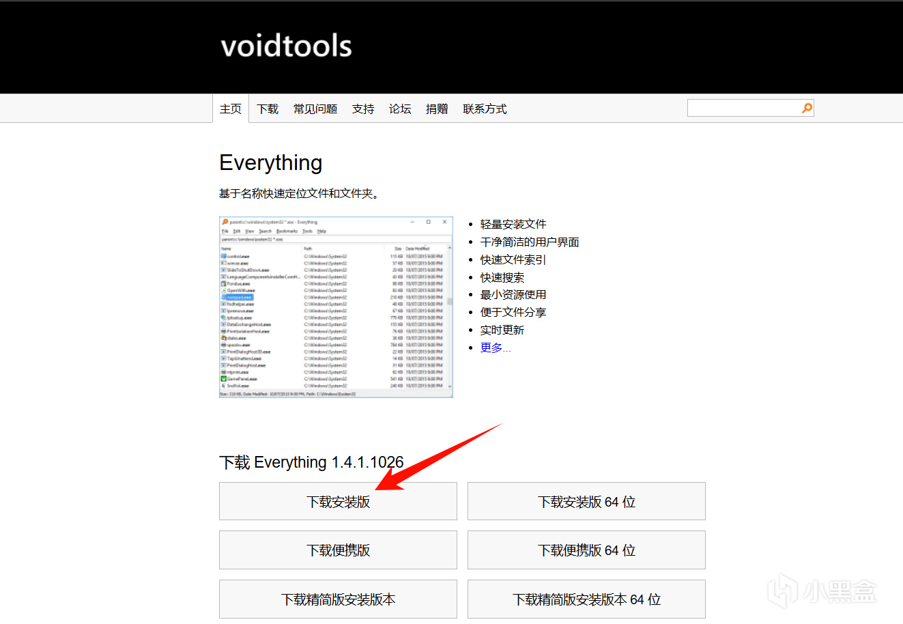Viewport: 903px width, 624px height.
Task: Click the 实时更新 bullet text
Action: click(502, 330)
